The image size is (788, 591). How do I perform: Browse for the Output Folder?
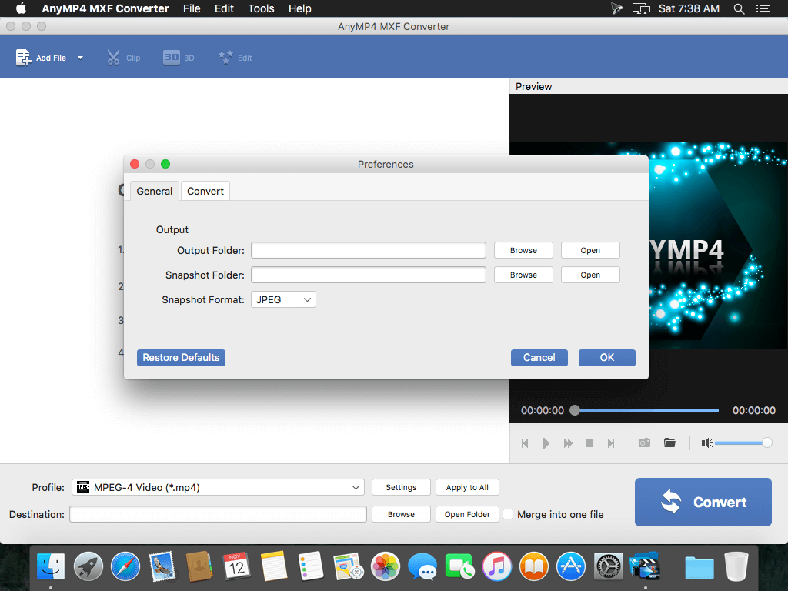(x=523, y=250)
